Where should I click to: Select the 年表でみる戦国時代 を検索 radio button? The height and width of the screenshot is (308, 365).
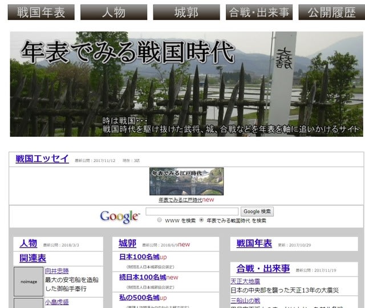pos(201,220)
